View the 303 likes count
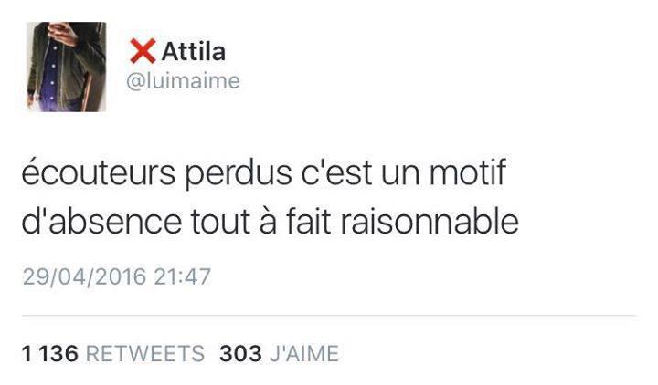The width and height of the screenshot is (658, 385). (x=240, y=353)
